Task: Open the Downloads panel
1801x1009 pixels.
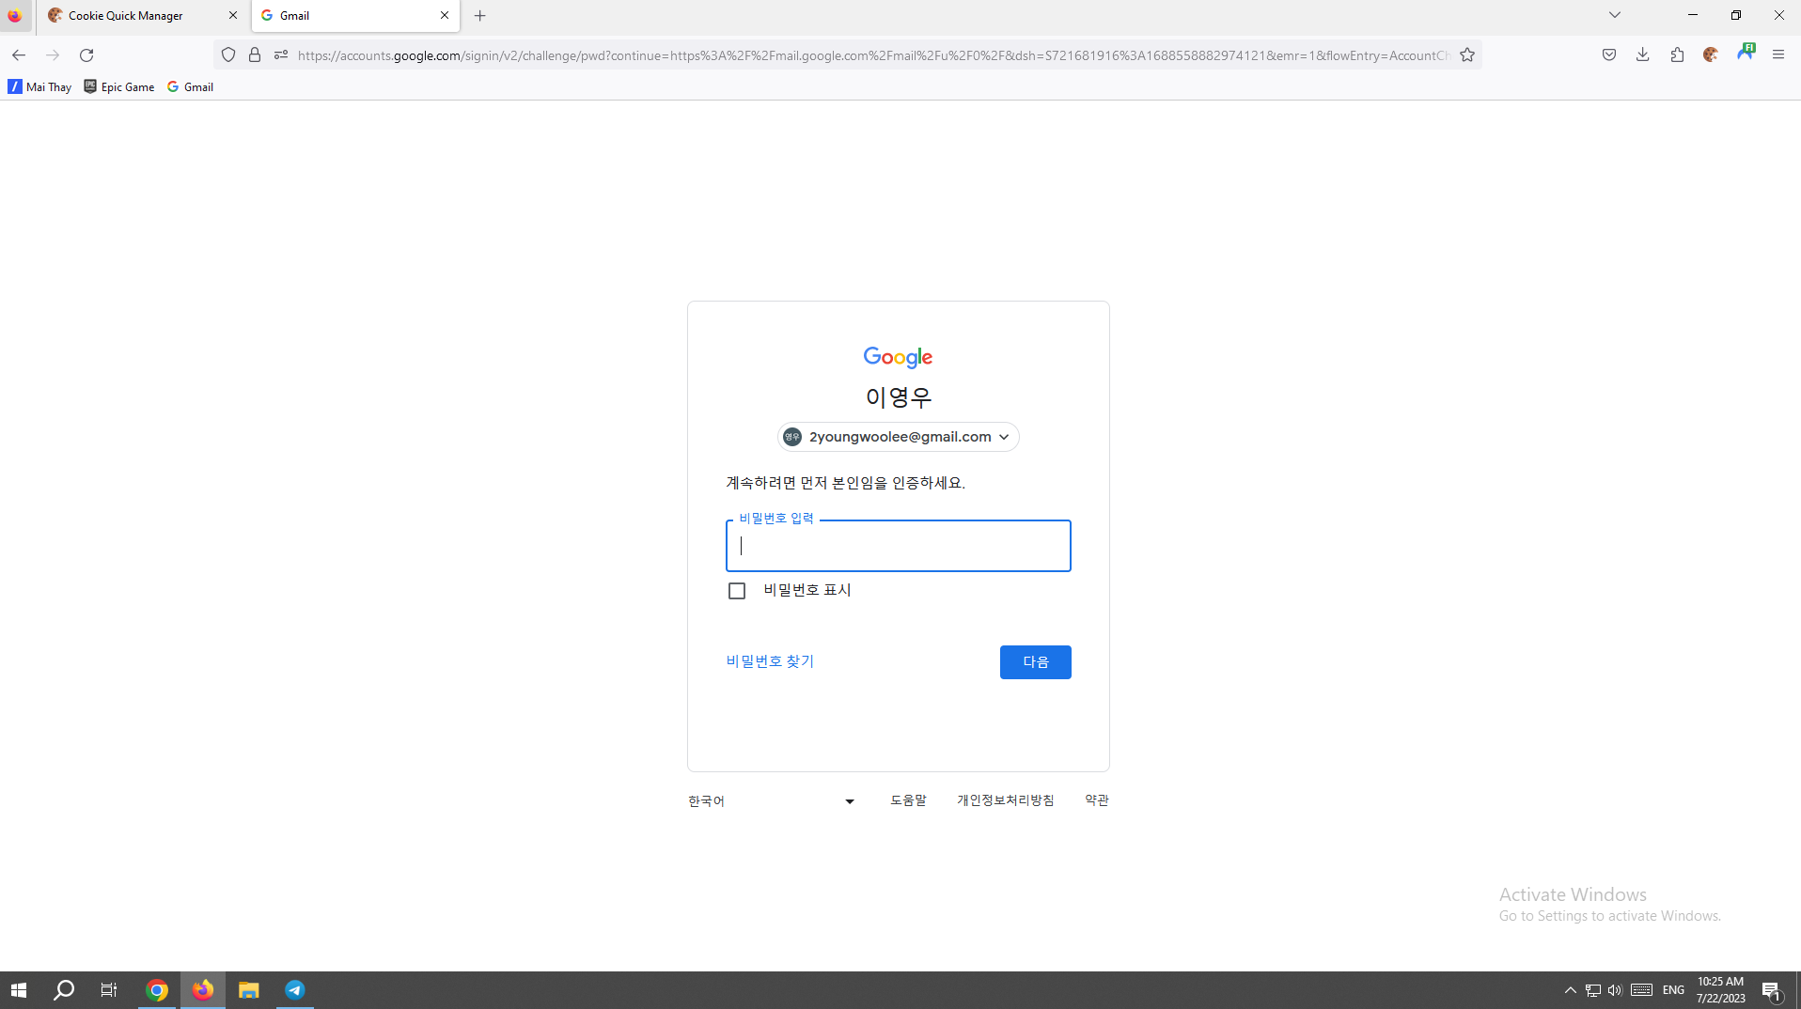Action: 1643,54
